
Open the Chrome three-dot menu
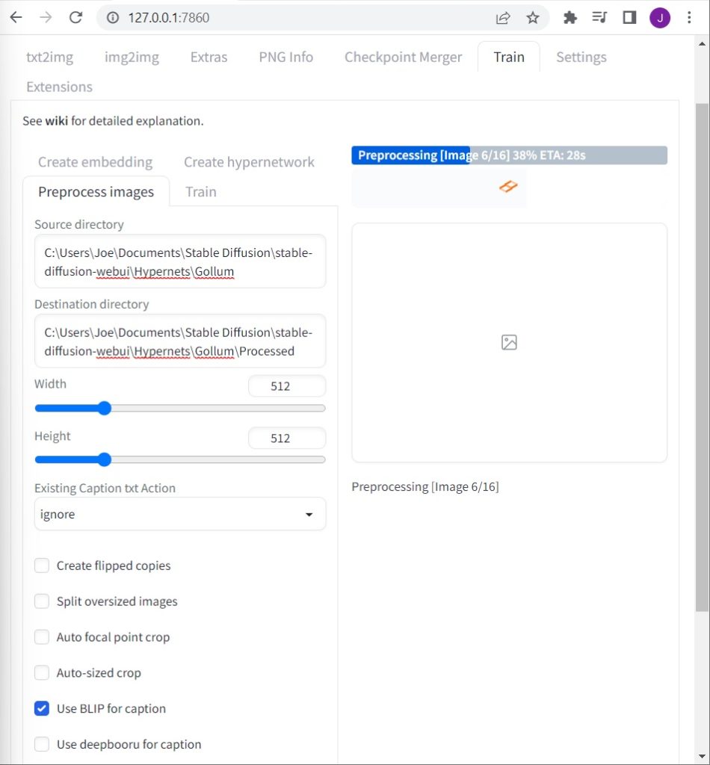pos(689,18)
